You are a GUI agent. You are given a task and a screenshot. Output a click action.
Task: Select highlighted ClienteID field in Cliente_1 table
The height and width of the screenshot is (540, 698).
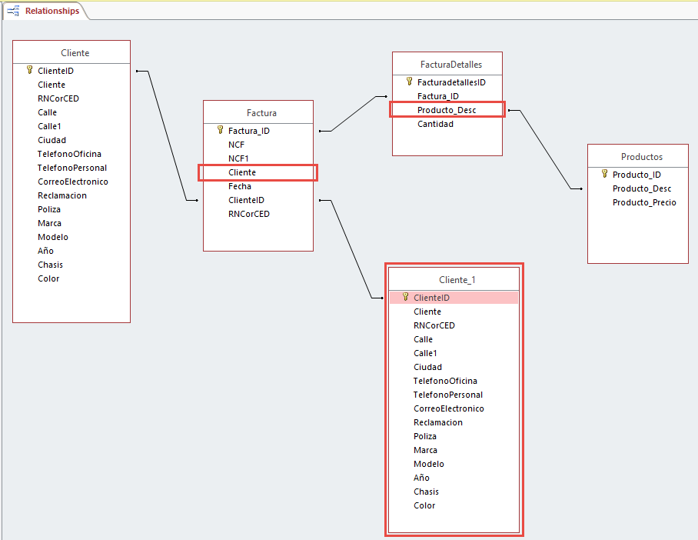pyautogui.click(x=454, y=297)
